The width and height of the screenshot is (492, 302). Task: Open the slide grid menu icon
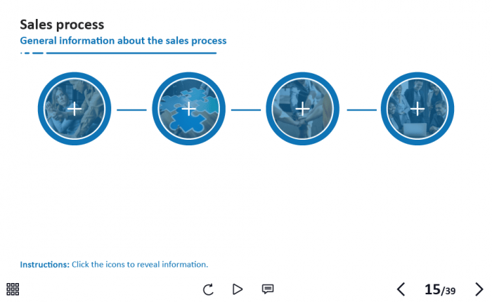[x=13, y=289]
